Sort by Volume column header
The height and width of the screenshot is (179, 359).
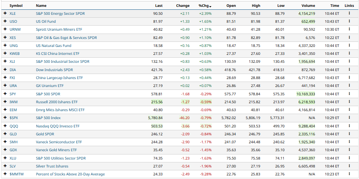tap(308, 6)
